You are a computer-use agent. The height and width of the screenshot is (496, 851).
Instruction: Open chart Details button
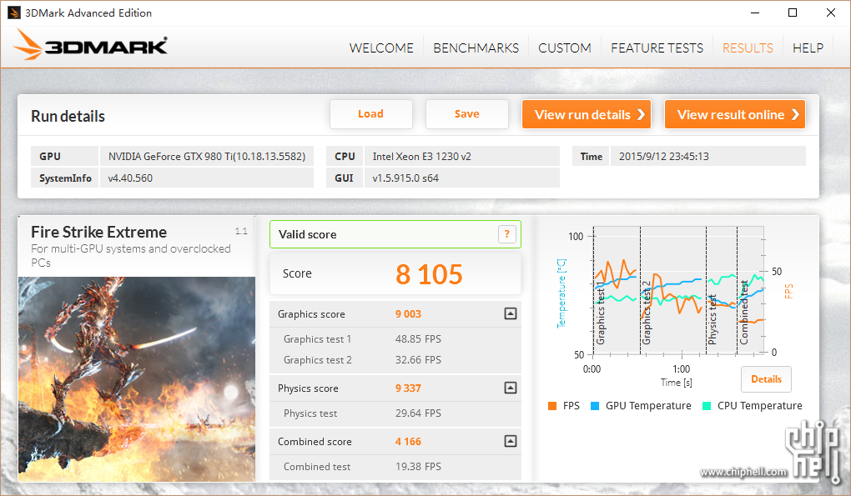click(767, 379)
